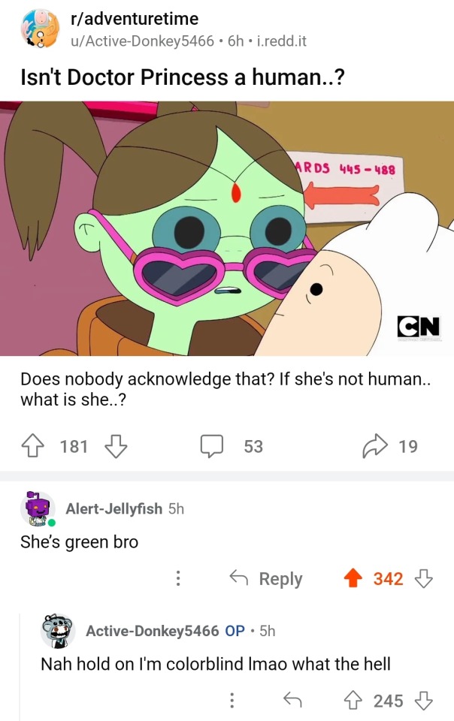
Task: Open more options on Alert-Jellyfish's comment
Action: pyautogui.click(x=178, y=578)
